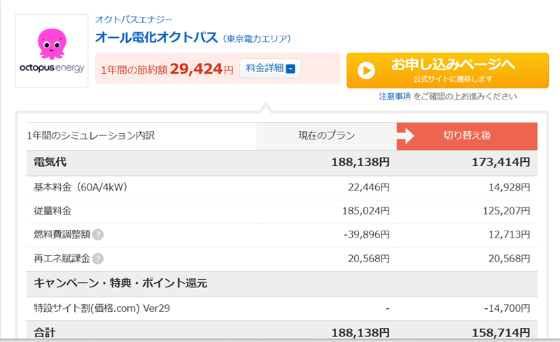Click the 185,024円 usage charge value
Viewport: 560px width, 342px height.
point(365,211)
